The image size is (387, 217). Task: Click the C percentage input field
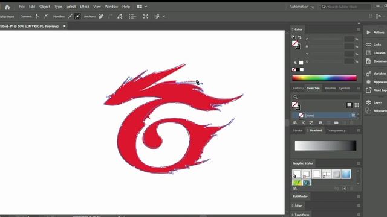pos(349,39)
